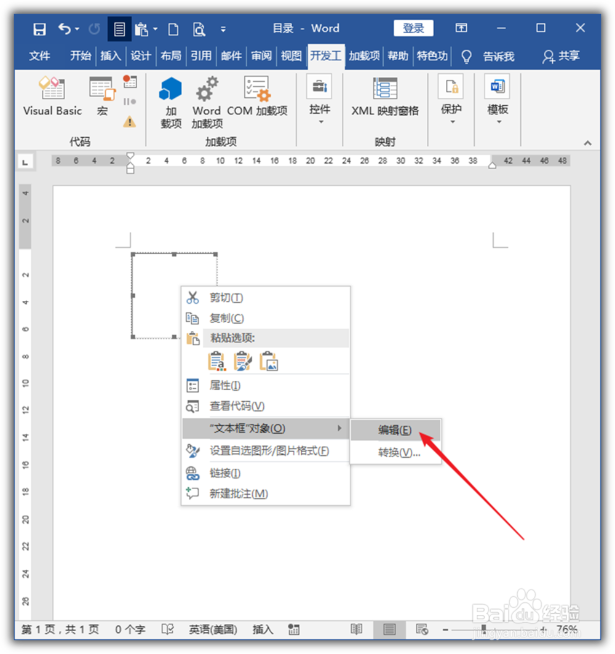Viewport: 615px width, 654px height.
Task: Open COM 加载项 dialog
Action: 257,96
